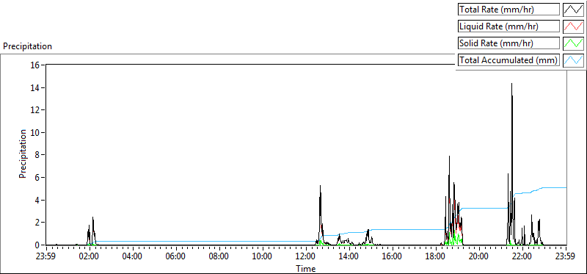Click the Time axis title
587x274 pixels.
(306, 268)
